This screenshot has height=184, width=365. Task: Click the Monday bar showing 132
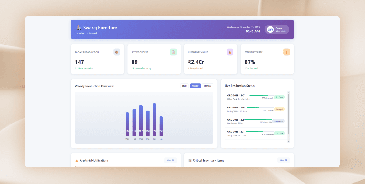[127, 124]
